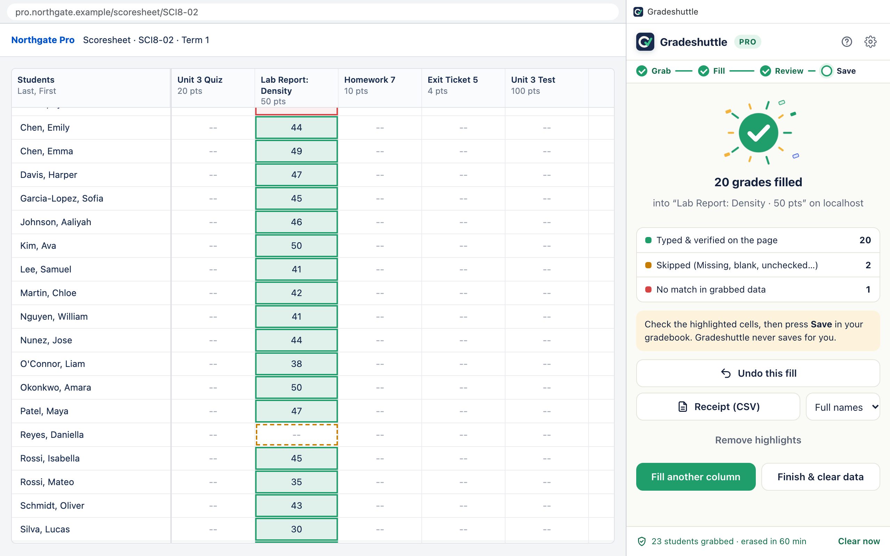This screenshot has height=556, width=890.
Task: Click the Grab step checkmark
Action: tap(642, 71)
